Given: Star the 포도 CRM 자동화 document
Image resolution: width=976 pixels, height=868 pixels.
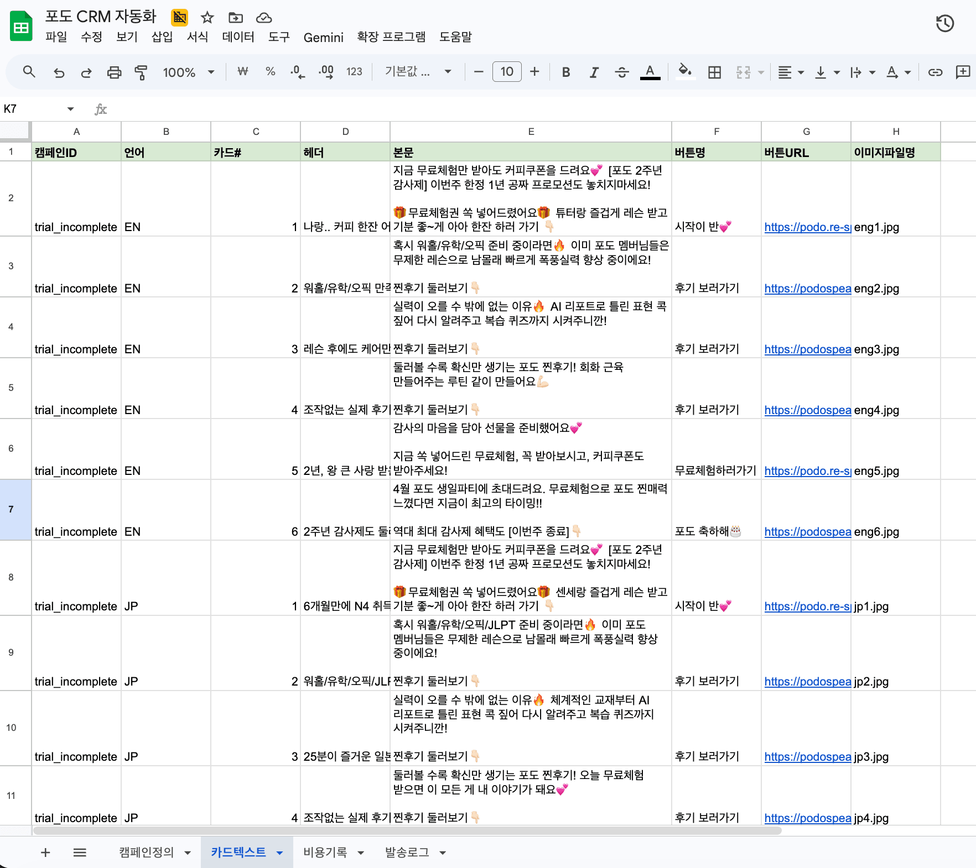Looking at the screenshot, I should point(207,18).
